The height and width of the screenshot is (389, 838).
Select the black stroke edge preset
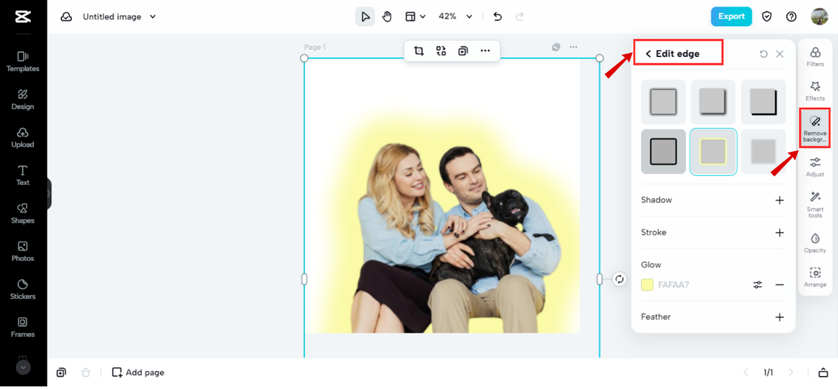(x=663, y=152)
